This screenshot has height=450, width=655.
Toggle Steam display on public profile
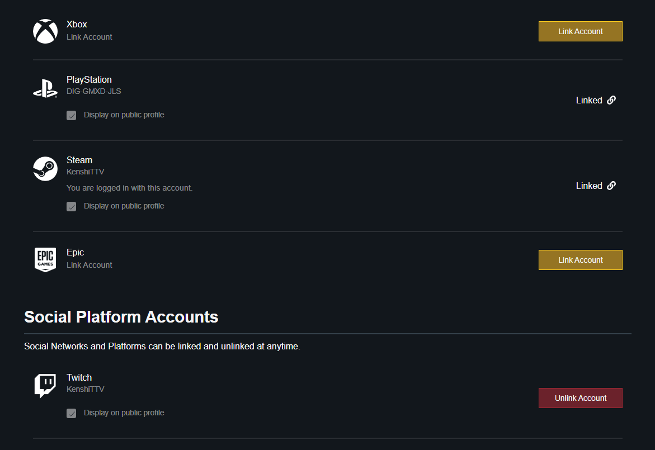(x=72, y=206)
